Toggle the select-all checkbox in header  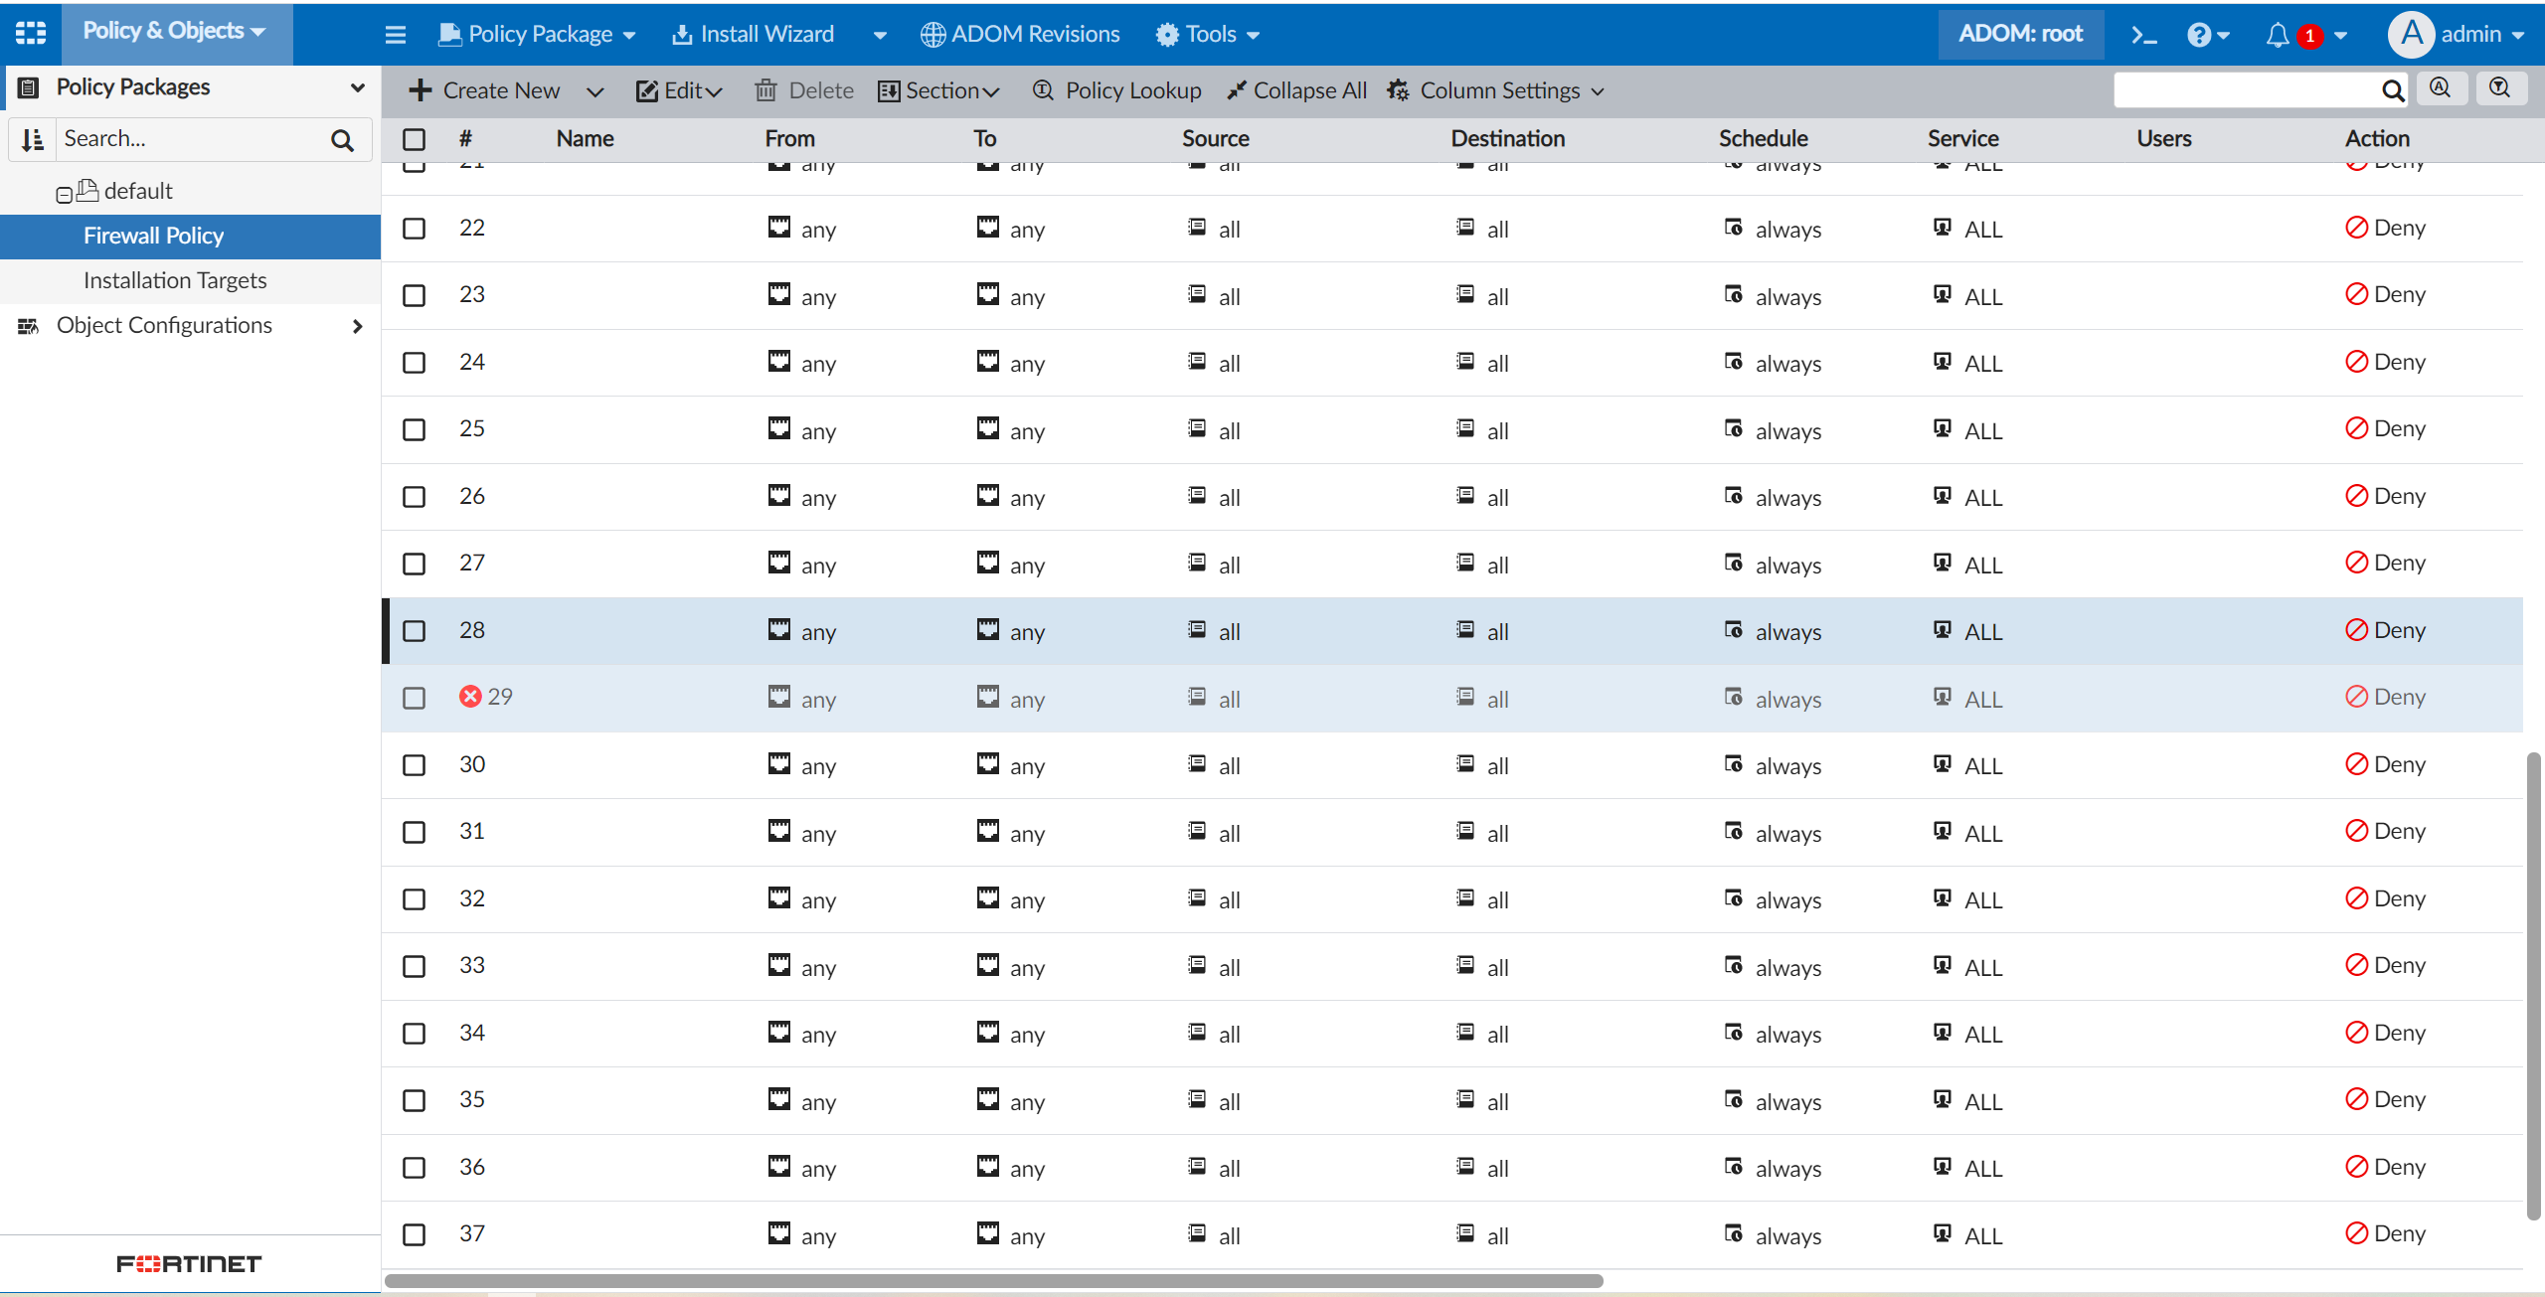pos(414,139)
